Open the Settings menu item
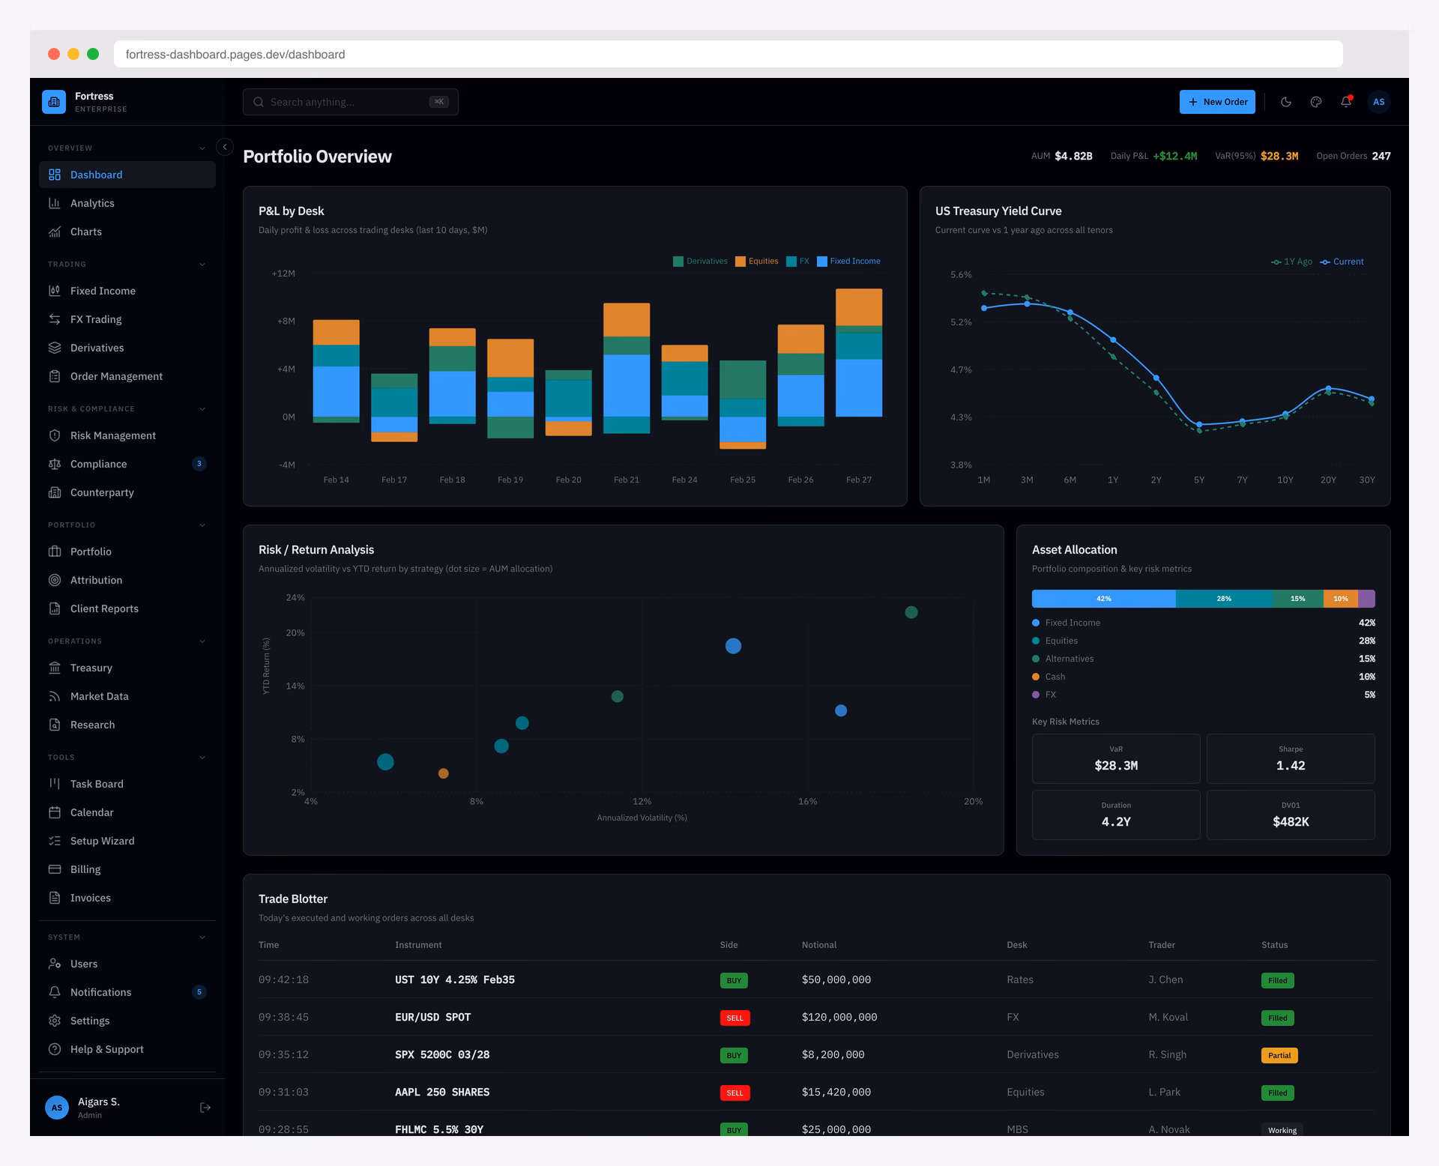Screen dimensions: 1439x1166 tap(127, 1021)
